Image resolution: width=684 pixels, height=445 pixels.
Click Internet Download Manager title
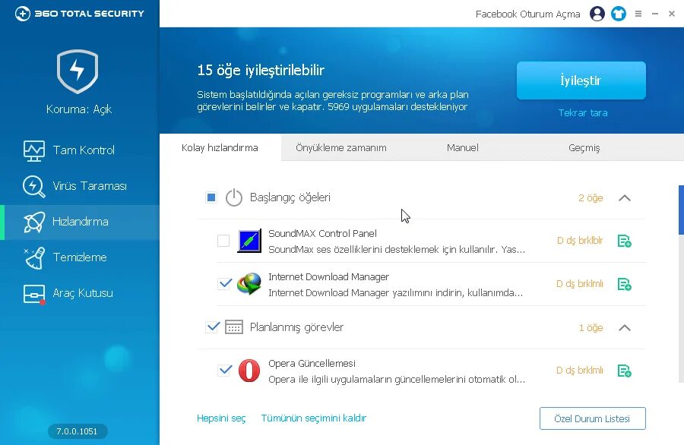coord(328,276)
